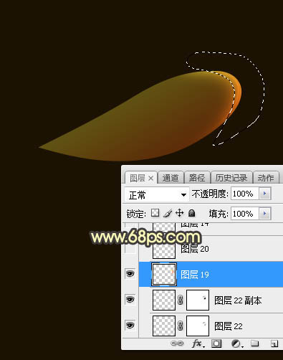The image size is (283, 360).
Task: Toggle lock transparent pixels icon
Action: coord(155,213)
